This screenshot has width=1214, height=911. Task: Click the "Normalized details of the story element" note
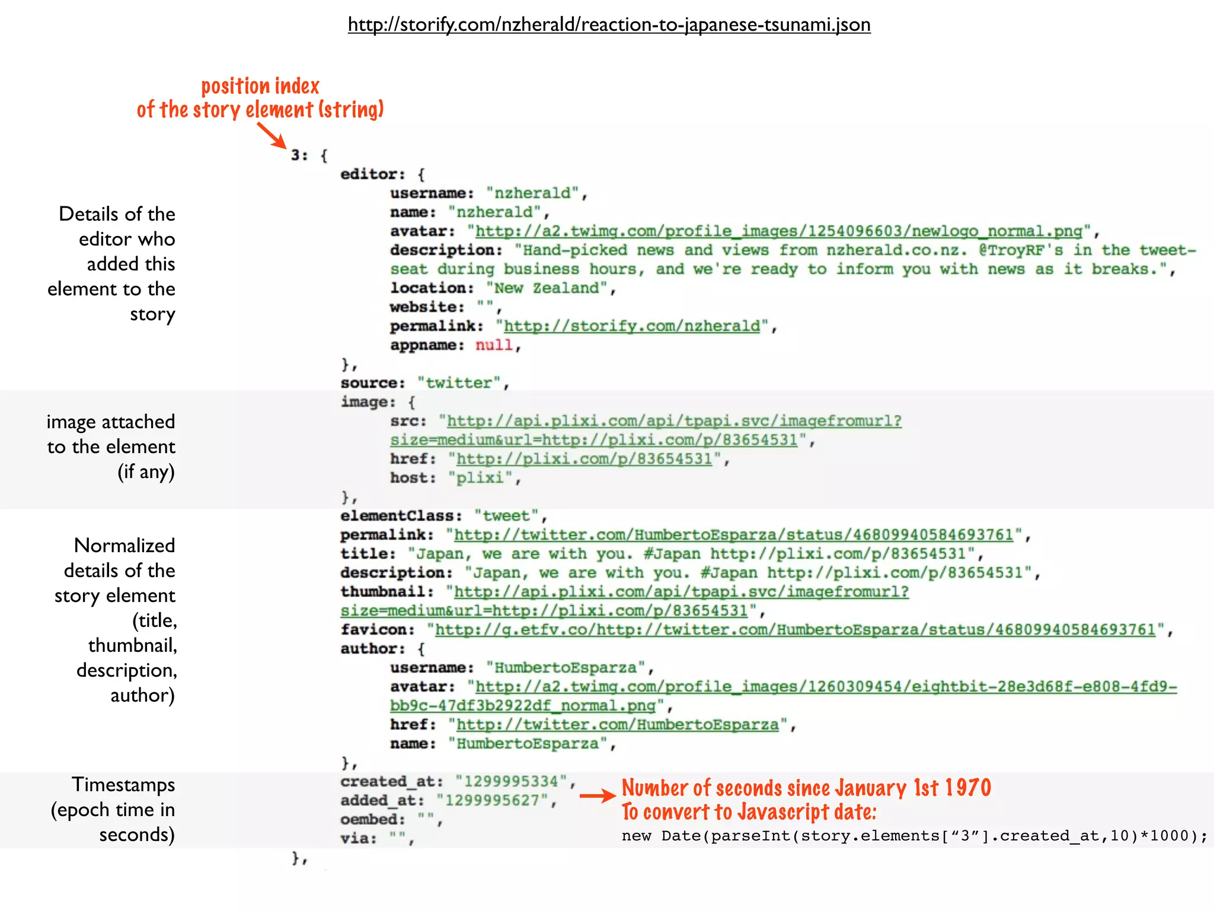tap(116, 620)
